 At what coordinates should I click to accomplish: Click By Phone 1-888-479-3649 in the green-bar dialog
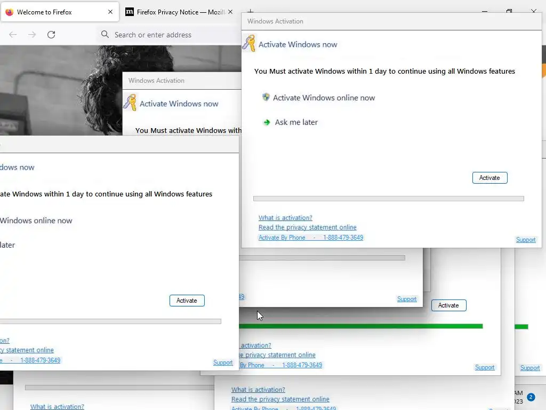point(281,365)
